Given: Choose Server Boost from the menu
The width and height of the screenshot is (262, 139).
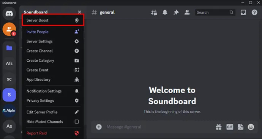Looking at the screenshot, I should pos(53,20).
